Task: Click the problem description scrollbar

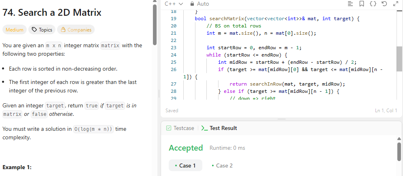Action: 155,24
